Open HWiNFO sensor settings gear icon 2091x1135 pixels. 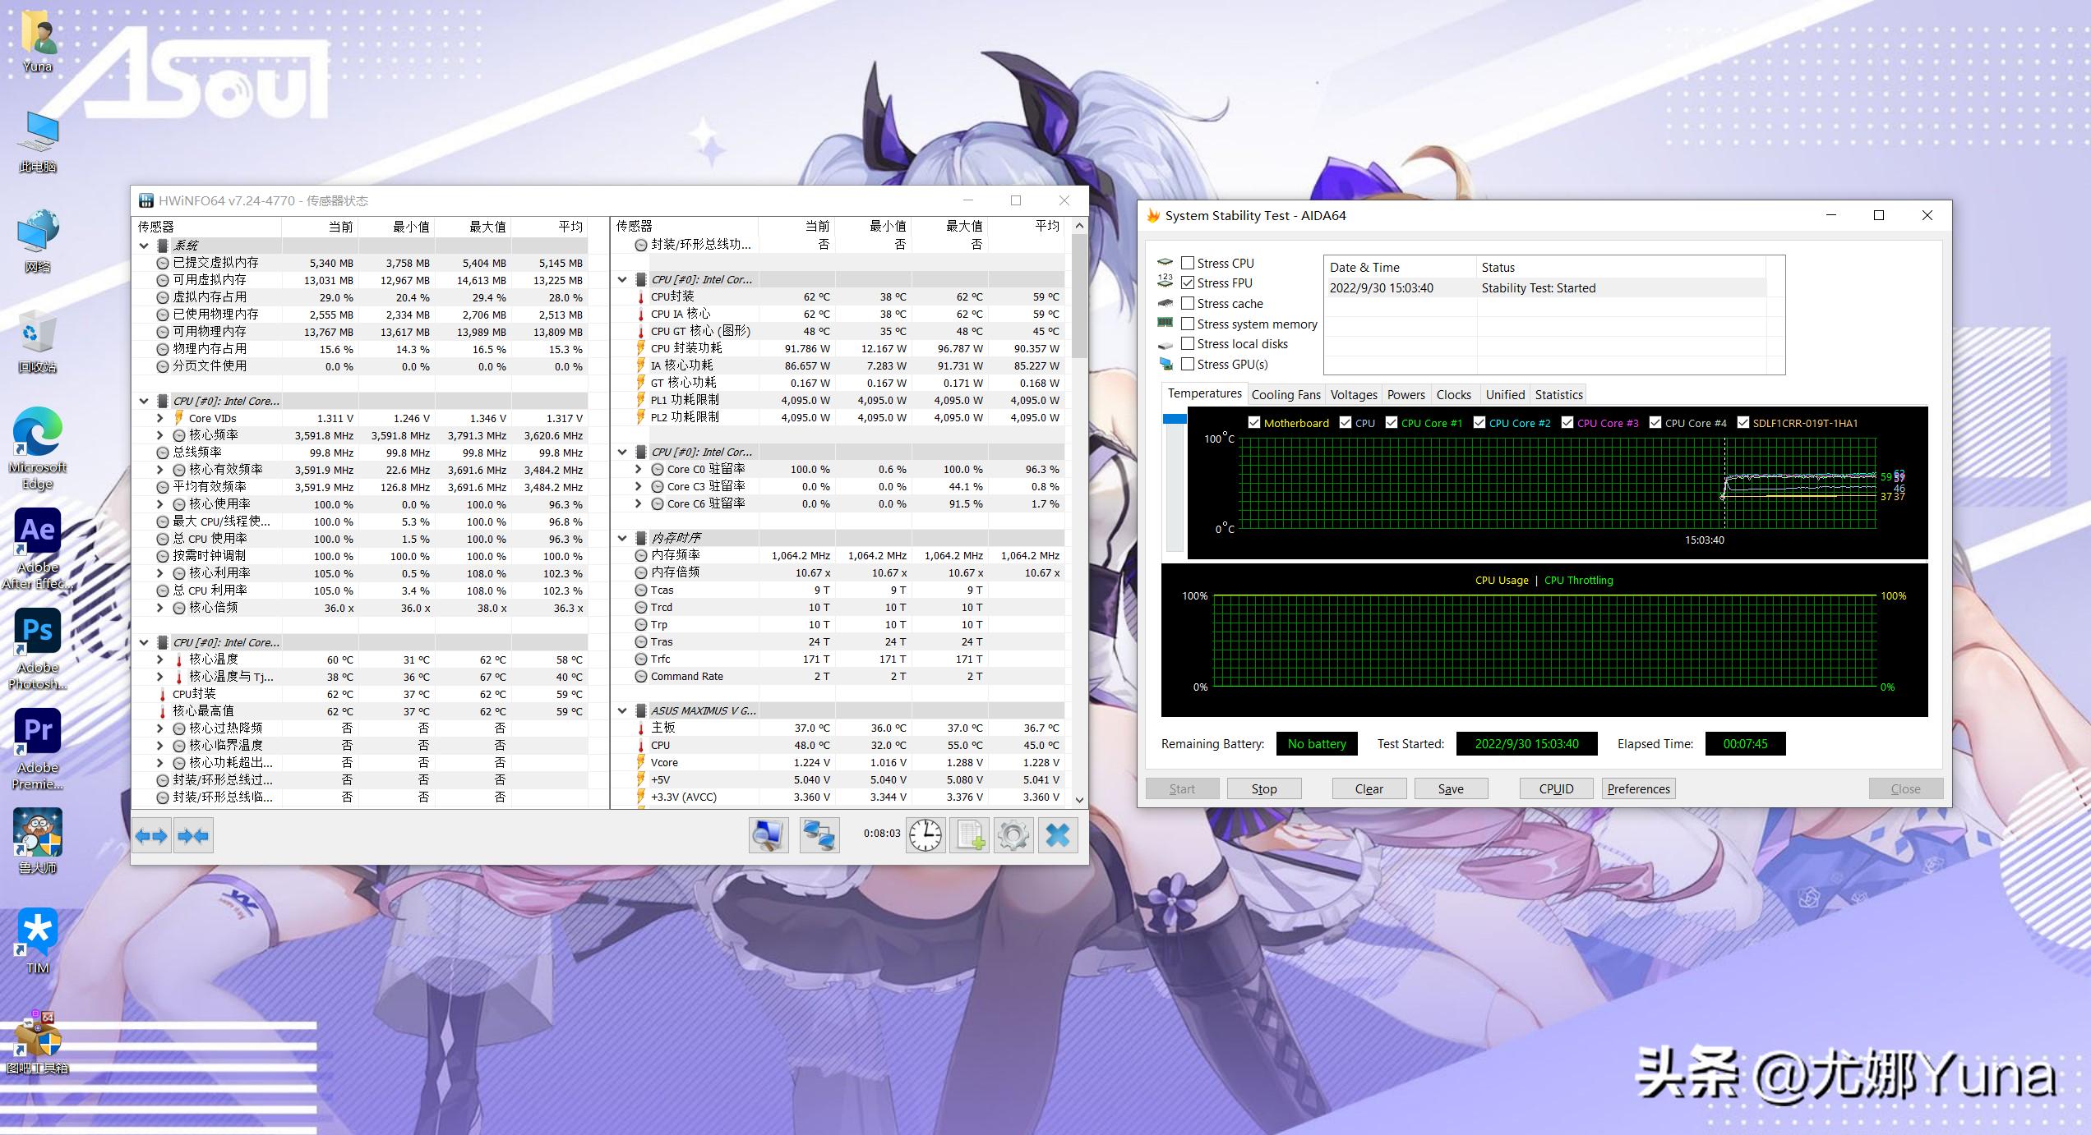pyautogui.click(x=1013, y=834)
